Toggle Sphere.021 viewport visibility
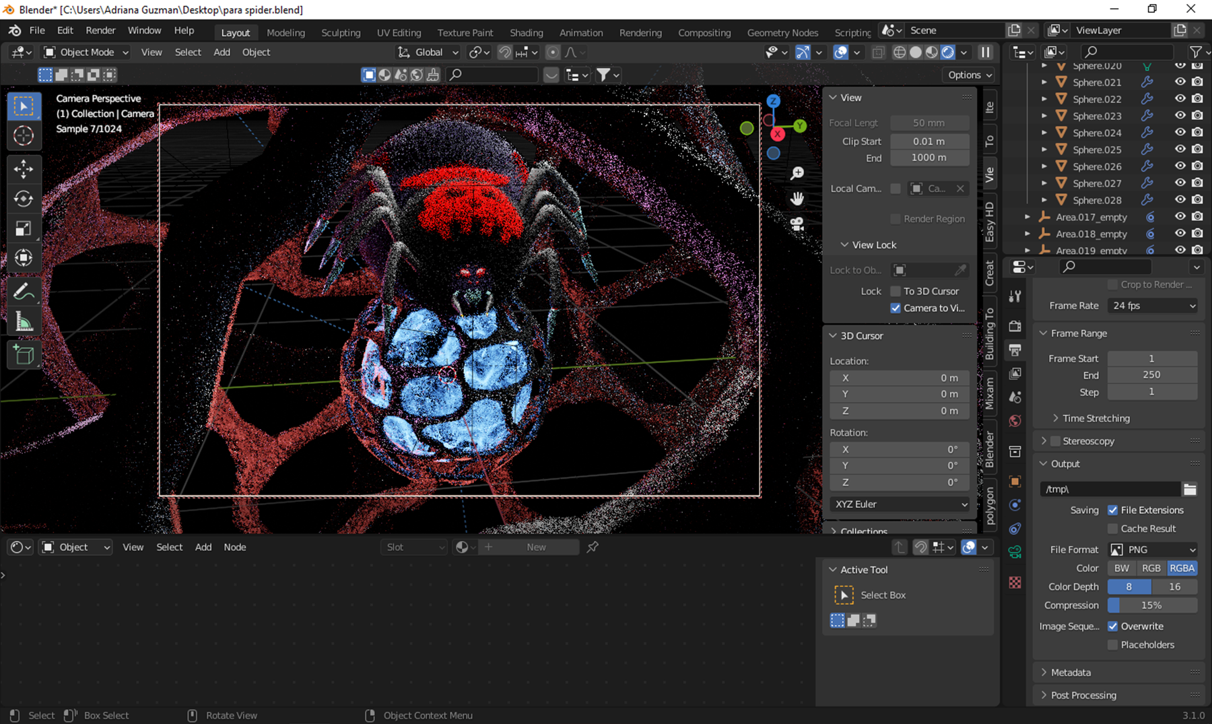The width and height of the screenshot is (1212, 724). 1180,81
